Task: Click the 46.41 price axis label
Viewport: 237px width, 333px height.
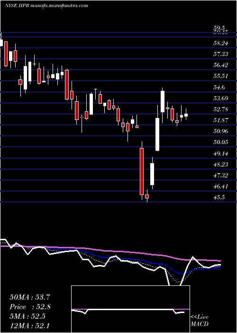Action: tap(220, 186)
